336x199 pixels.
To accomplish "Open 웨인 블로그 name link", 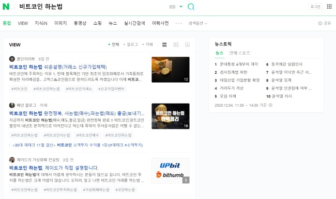I will coord(26,105).
